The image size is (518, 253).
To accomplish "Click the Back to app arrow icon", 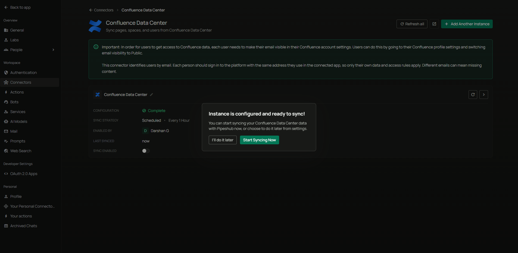I will tap(6, 7).
